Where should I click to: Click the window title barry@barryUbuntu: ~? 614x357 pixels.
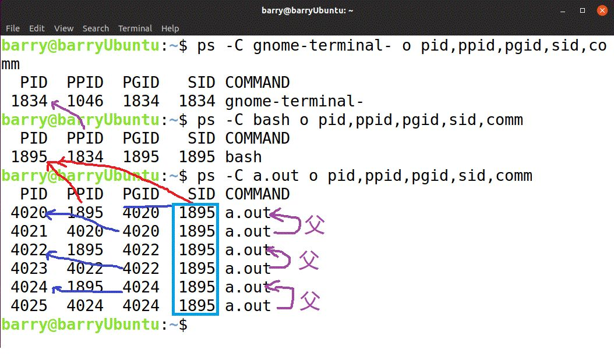[x=308, y=10]
